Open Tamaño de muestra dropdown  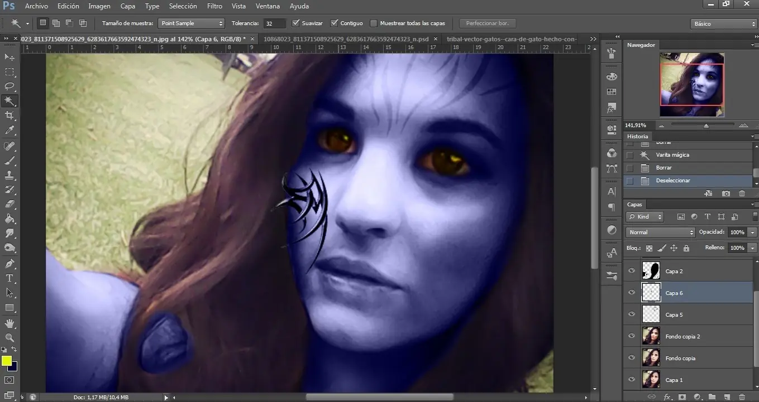pos(190,23)
